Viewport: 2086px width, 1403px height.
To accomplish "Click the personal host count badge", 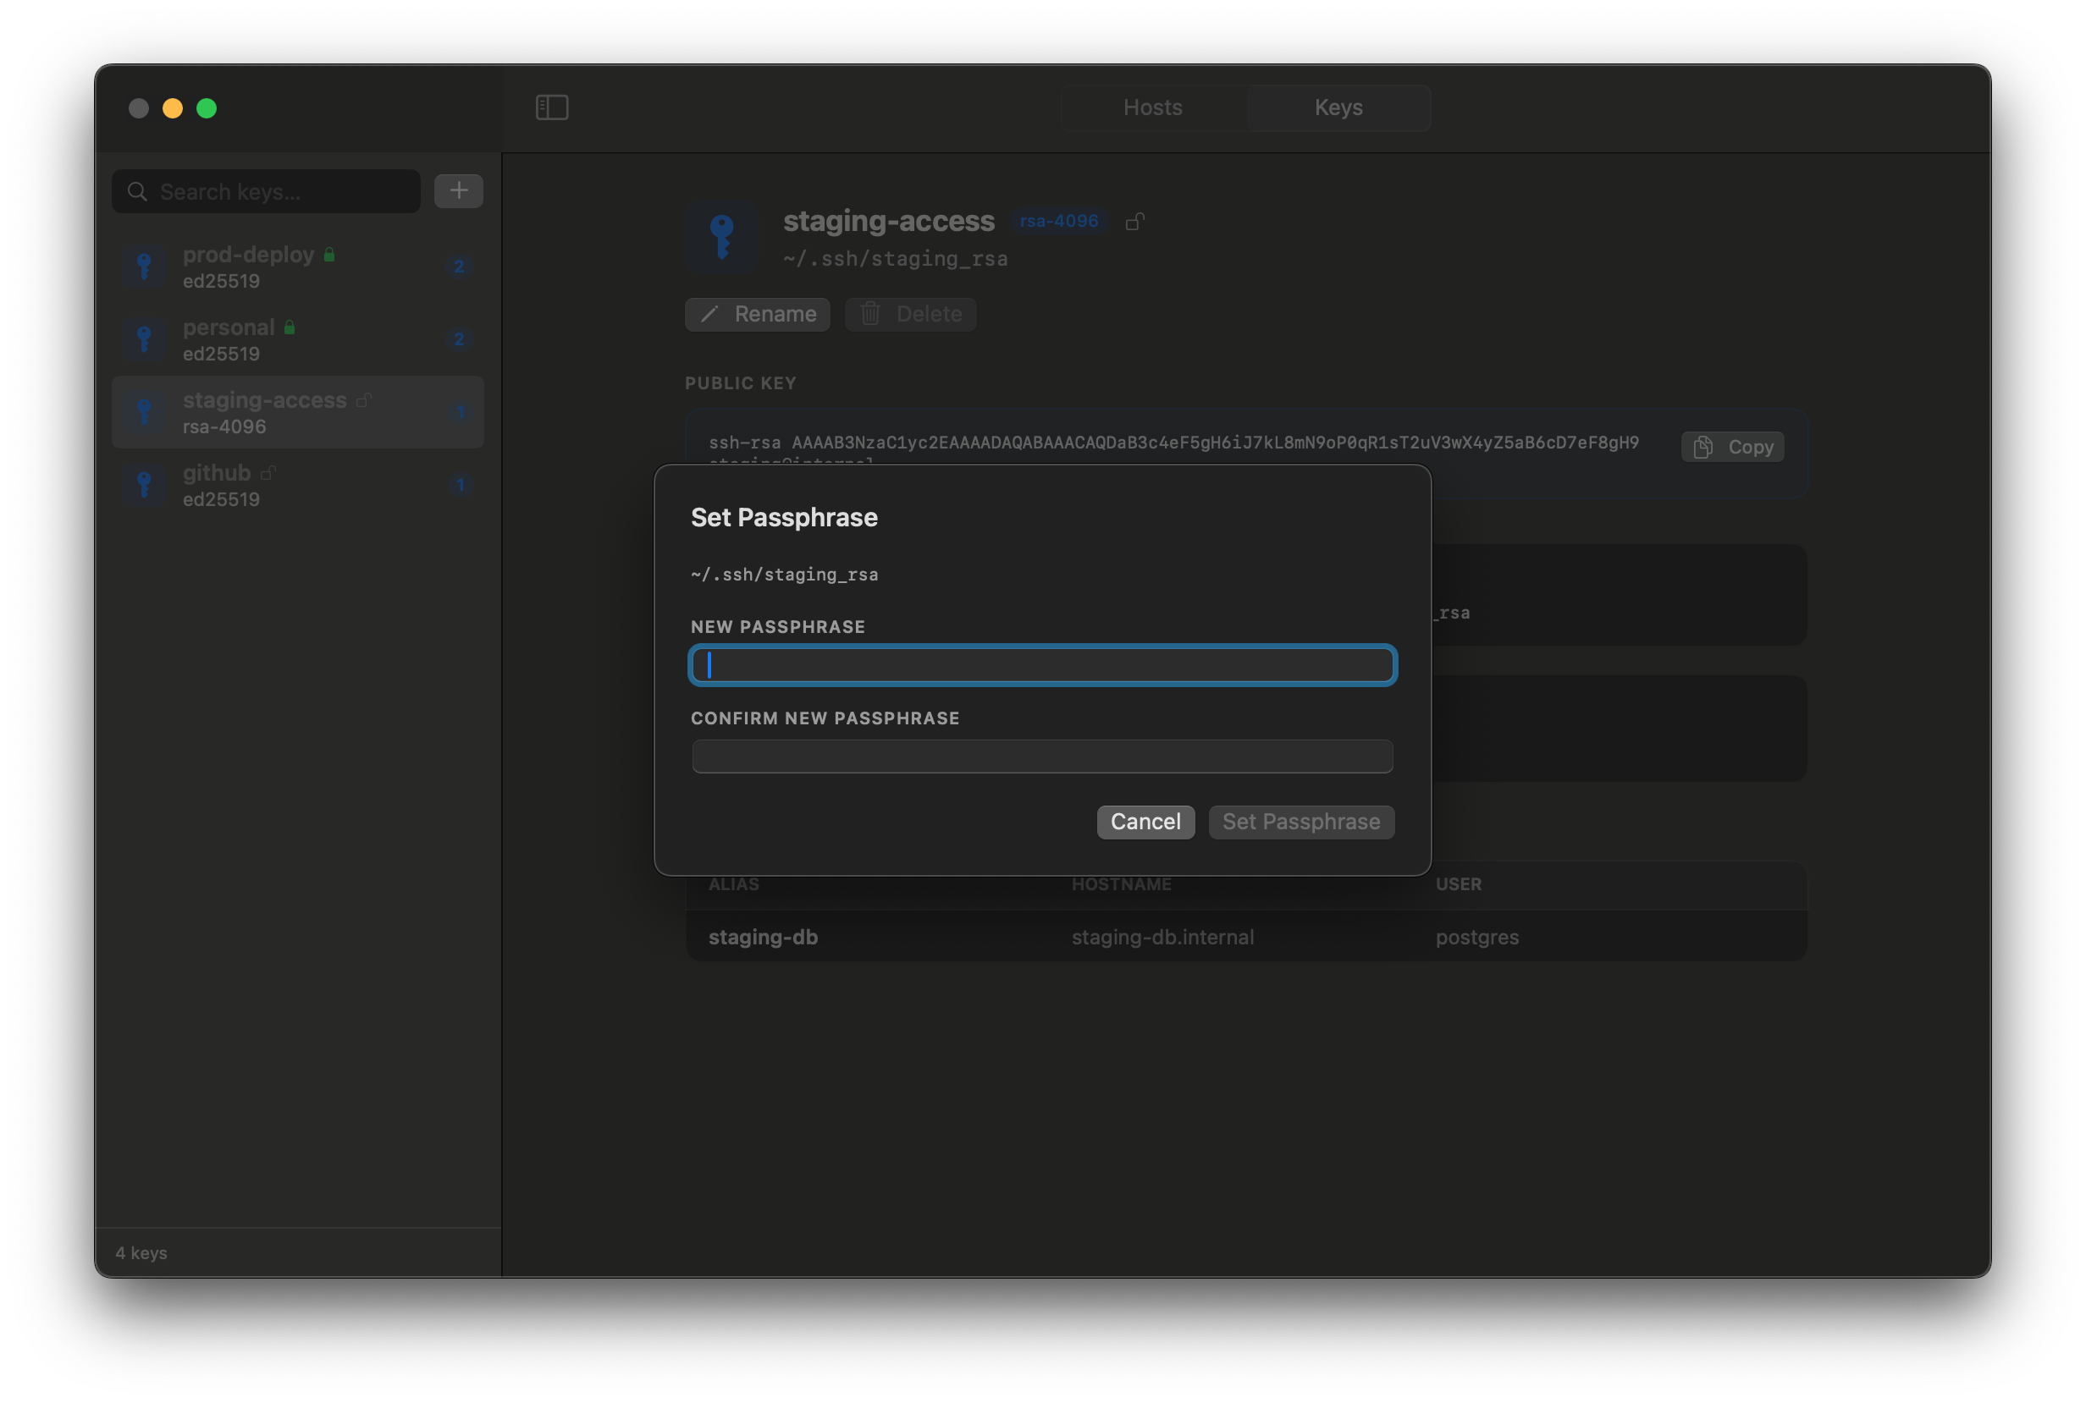I will (460, 339).
